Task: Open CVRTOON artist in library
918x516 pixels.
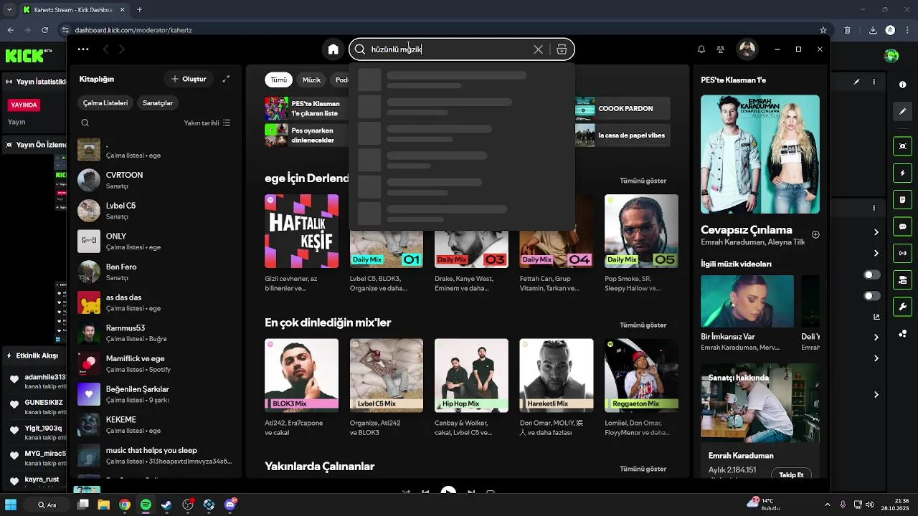Action: click(156, 180)
